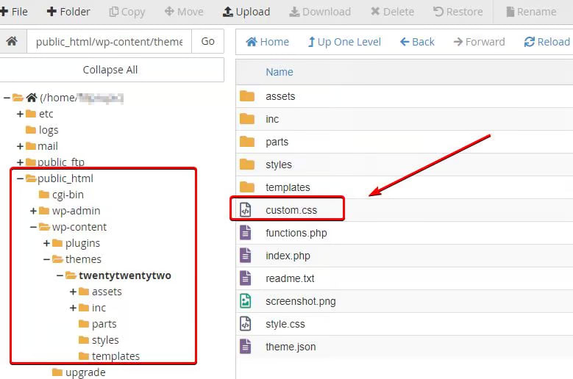Select the theme.json file name
Image resolution: width=573 pixels, height=379 pixels.
(x=291, y=347)
